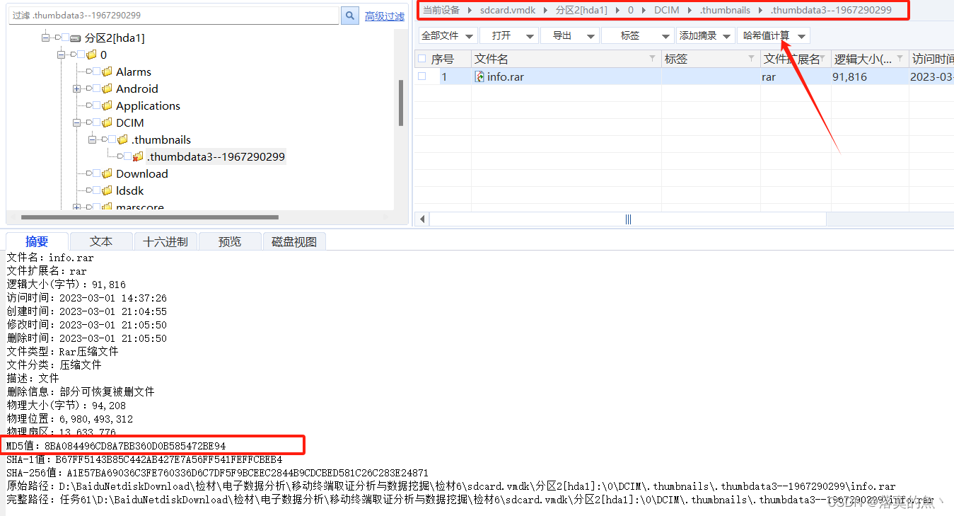Open the 标签 toolbar dropdown
Screen dimensions: 954x516
(x=637, y=35)
